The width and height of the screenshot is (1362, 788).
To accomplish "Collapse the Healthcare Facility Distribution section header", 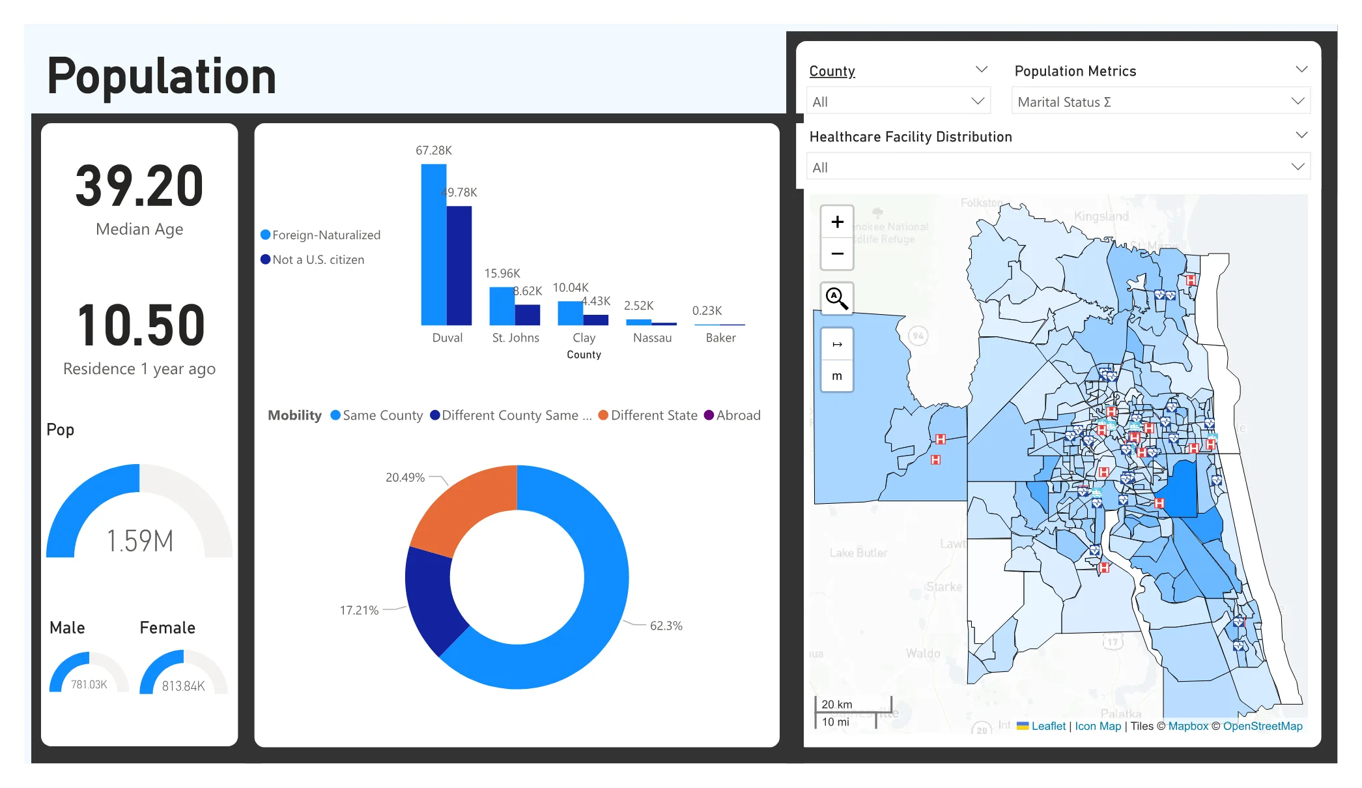I will [x=1302, y=135].
